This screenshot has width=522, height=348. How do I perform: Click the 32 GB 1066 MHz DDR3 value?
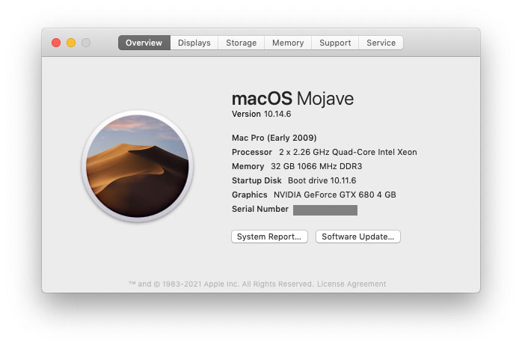click(316, 166)
